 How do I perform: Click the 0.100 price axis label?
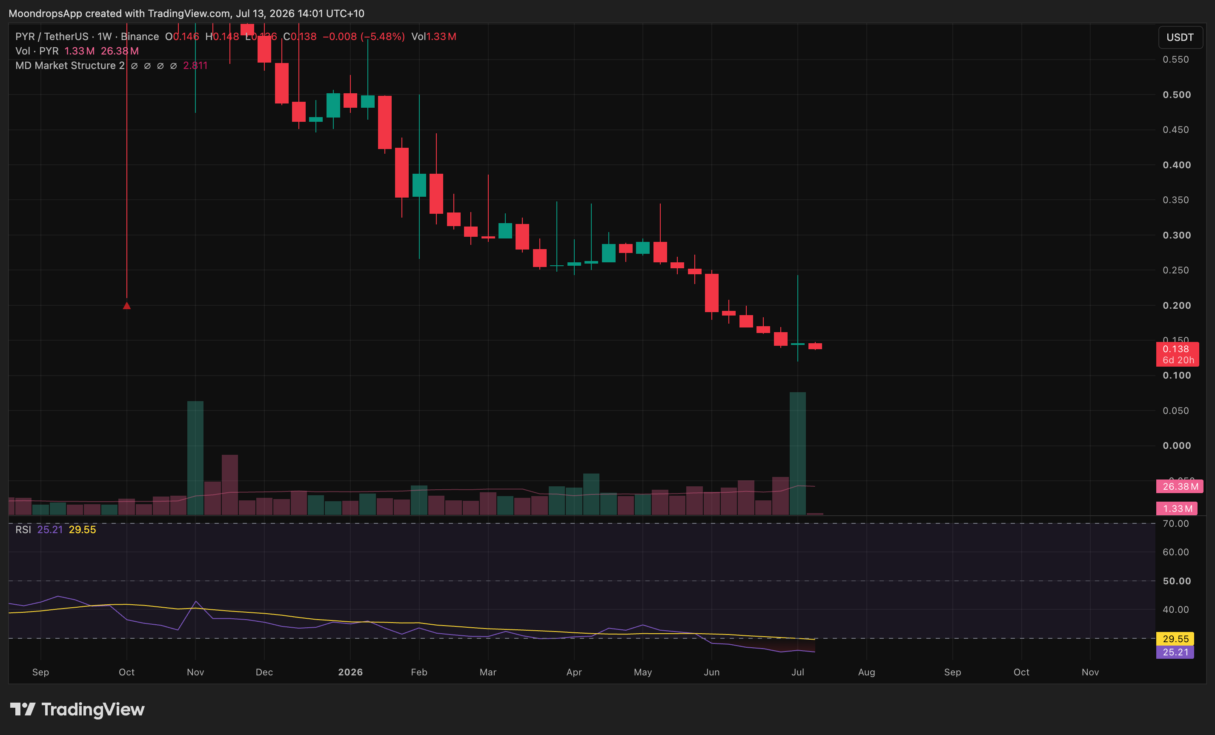click(x=1177, y=376)
